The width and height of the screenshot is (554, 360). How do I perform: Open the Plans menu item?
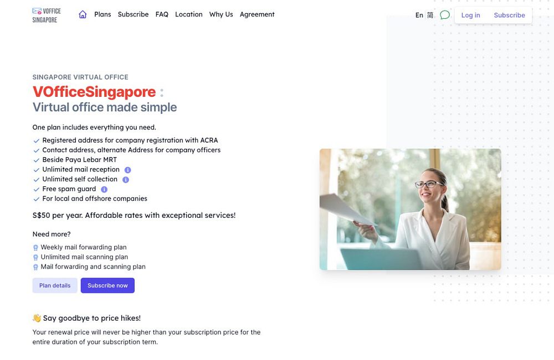pos(102,14)
